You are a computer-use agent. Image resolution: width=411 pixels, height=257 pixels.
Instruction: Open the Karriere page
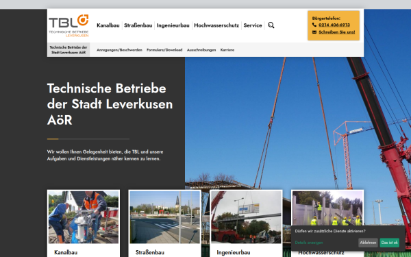tap(227, 50)
